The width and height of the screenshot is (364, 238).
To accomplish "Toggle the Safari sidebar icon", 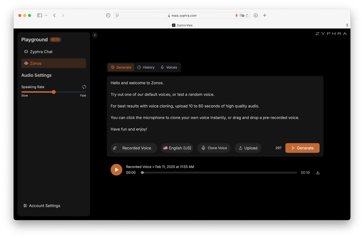I will tap(40, 15).
